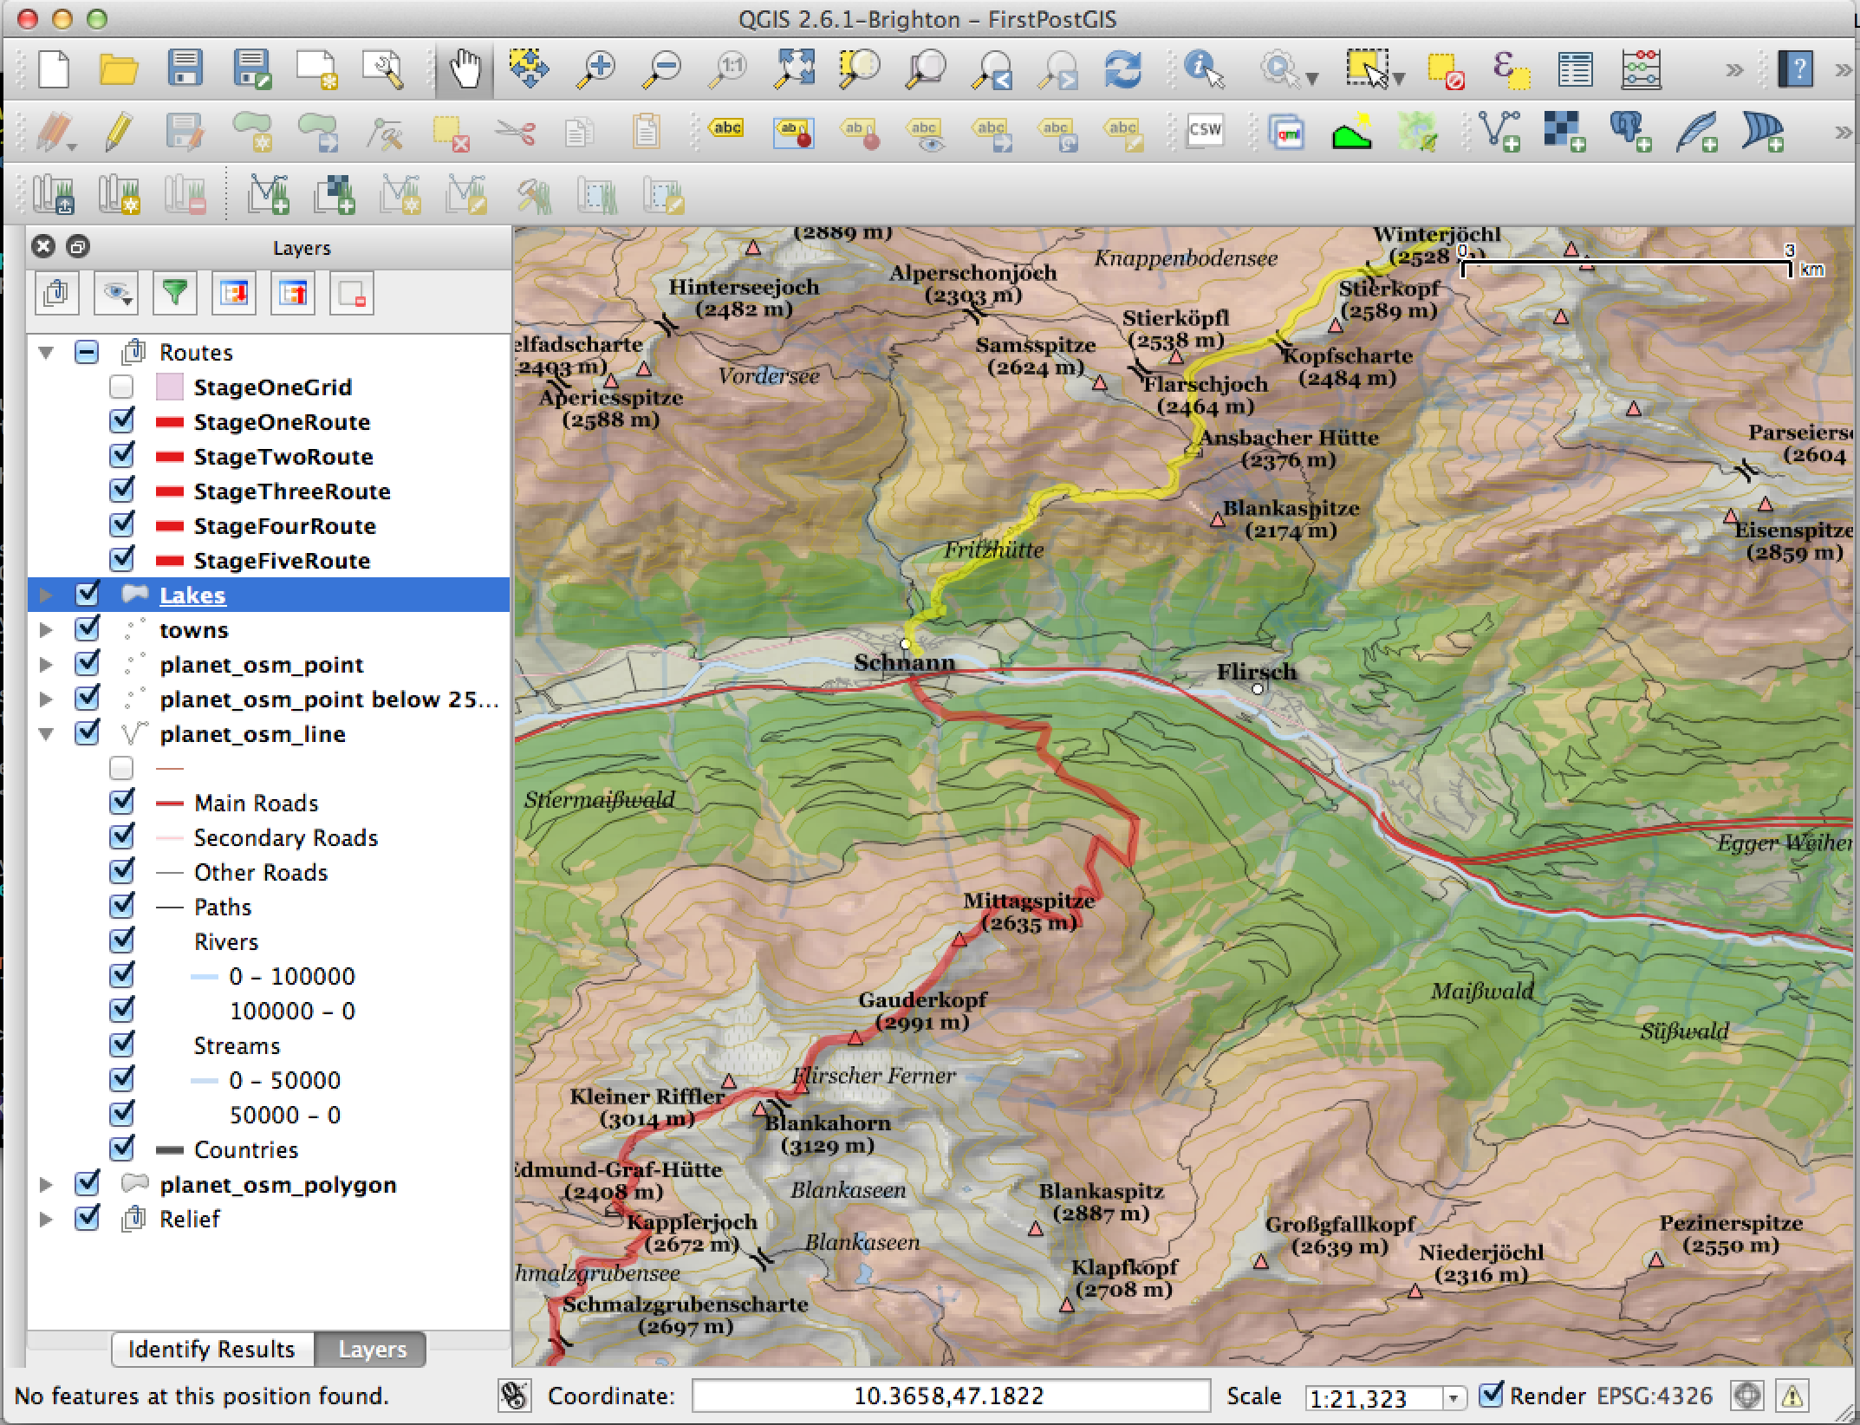Select the Zoom Out magnifier tool
1860x1425 pixels.
pyautogui.click(x=662, y=69)
